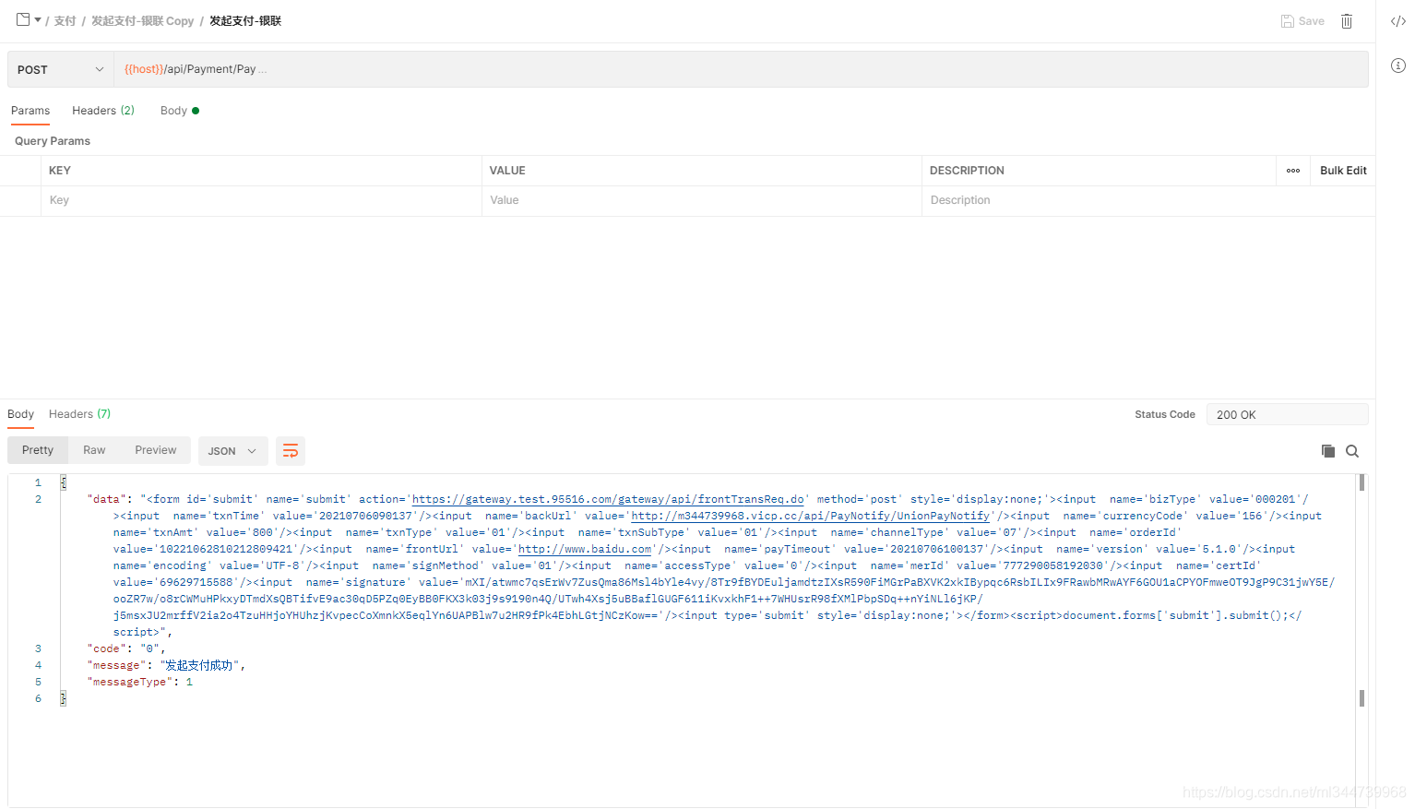Viewport: 1415px width, 809px height.
Task: Open the POST method dropdown
Action: point(61,69)
